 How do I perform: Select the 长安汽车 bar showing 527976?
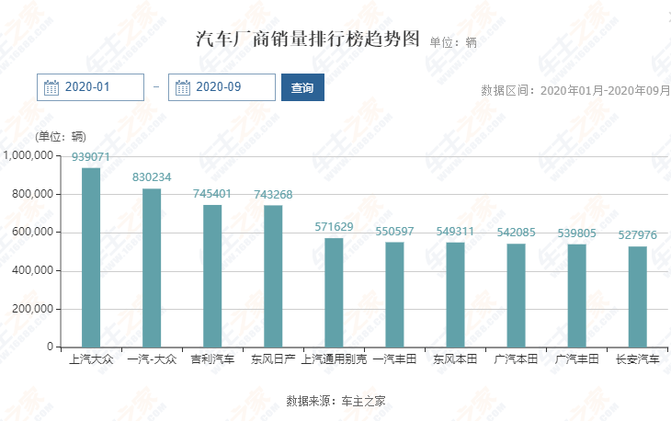pyautogui.click(x=637, y=296)
